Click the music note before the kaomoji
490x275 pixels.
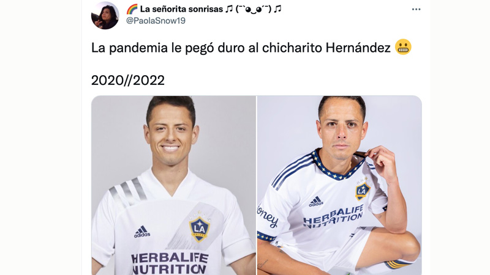click(x=229, y=9)
